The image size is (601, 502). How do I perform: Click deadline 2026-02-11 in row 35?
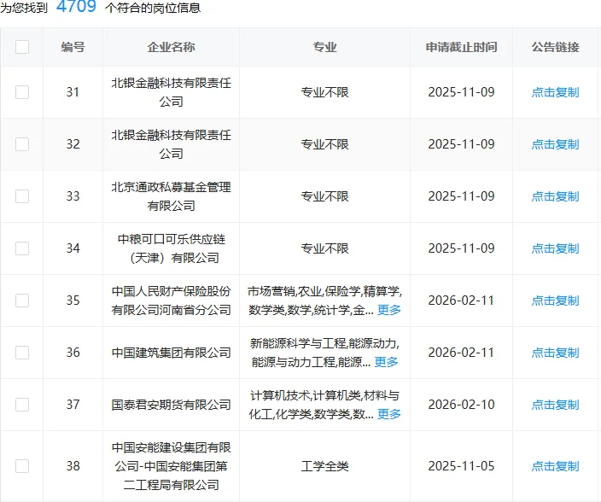462,301
